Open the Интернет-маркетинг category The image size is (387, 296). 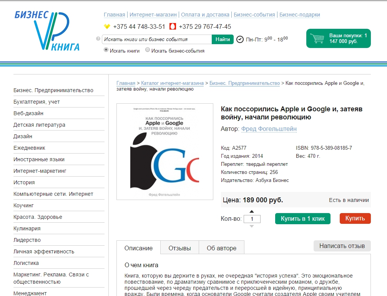pos(40,171)
